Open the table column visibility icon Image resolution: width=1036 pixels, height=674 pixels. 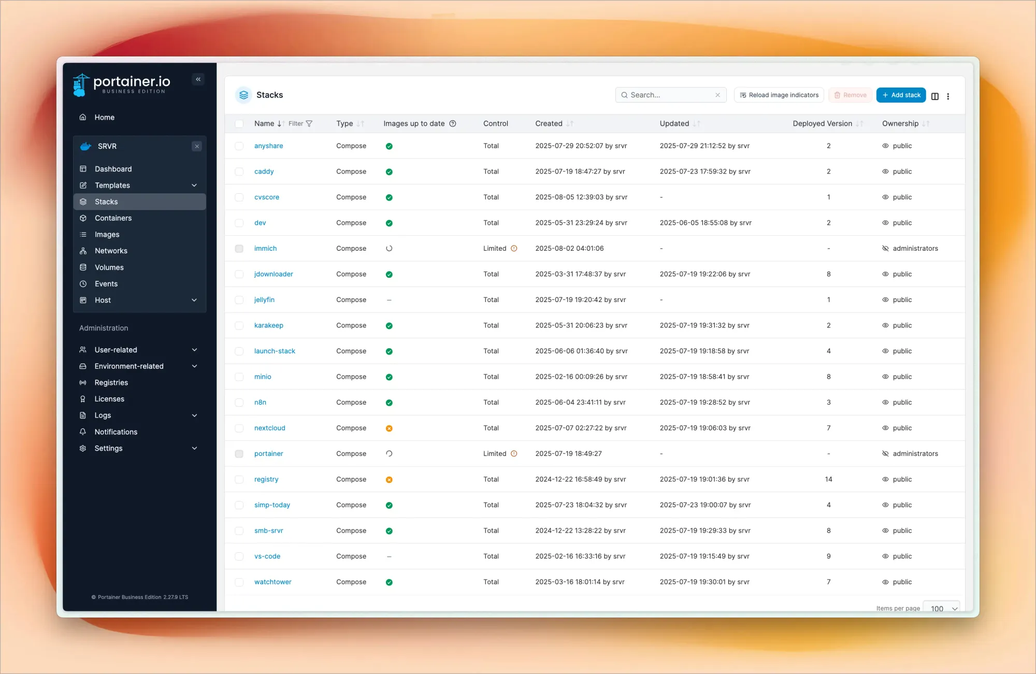coord(935,96)
